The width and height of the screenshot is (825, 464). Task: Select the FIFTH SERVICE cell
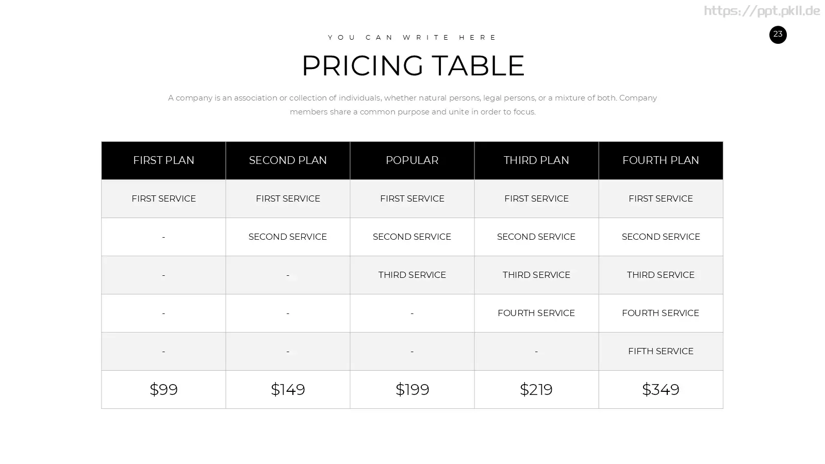click(661, 351)
